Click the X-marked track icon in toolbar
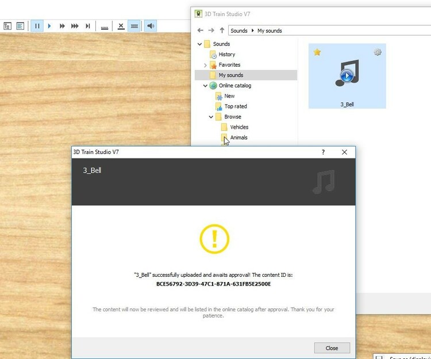 (x=121, y=26)
